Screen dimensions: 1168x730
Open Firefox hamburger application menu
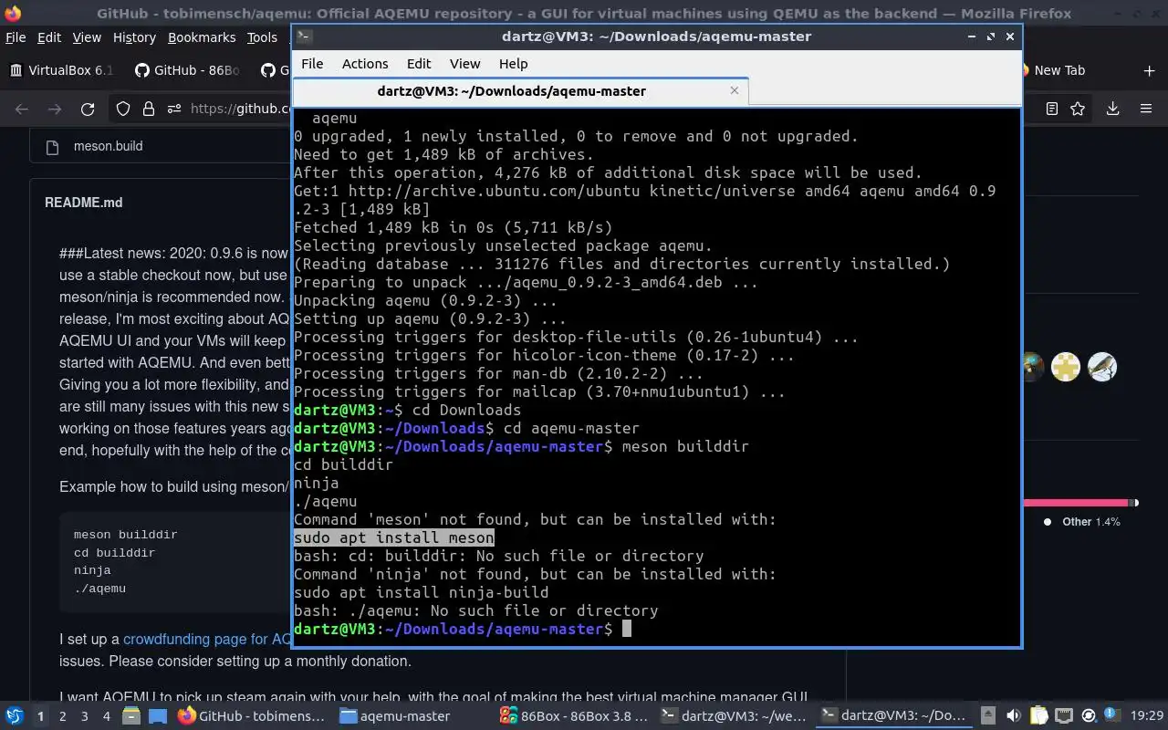click(x=1146, y=109)
